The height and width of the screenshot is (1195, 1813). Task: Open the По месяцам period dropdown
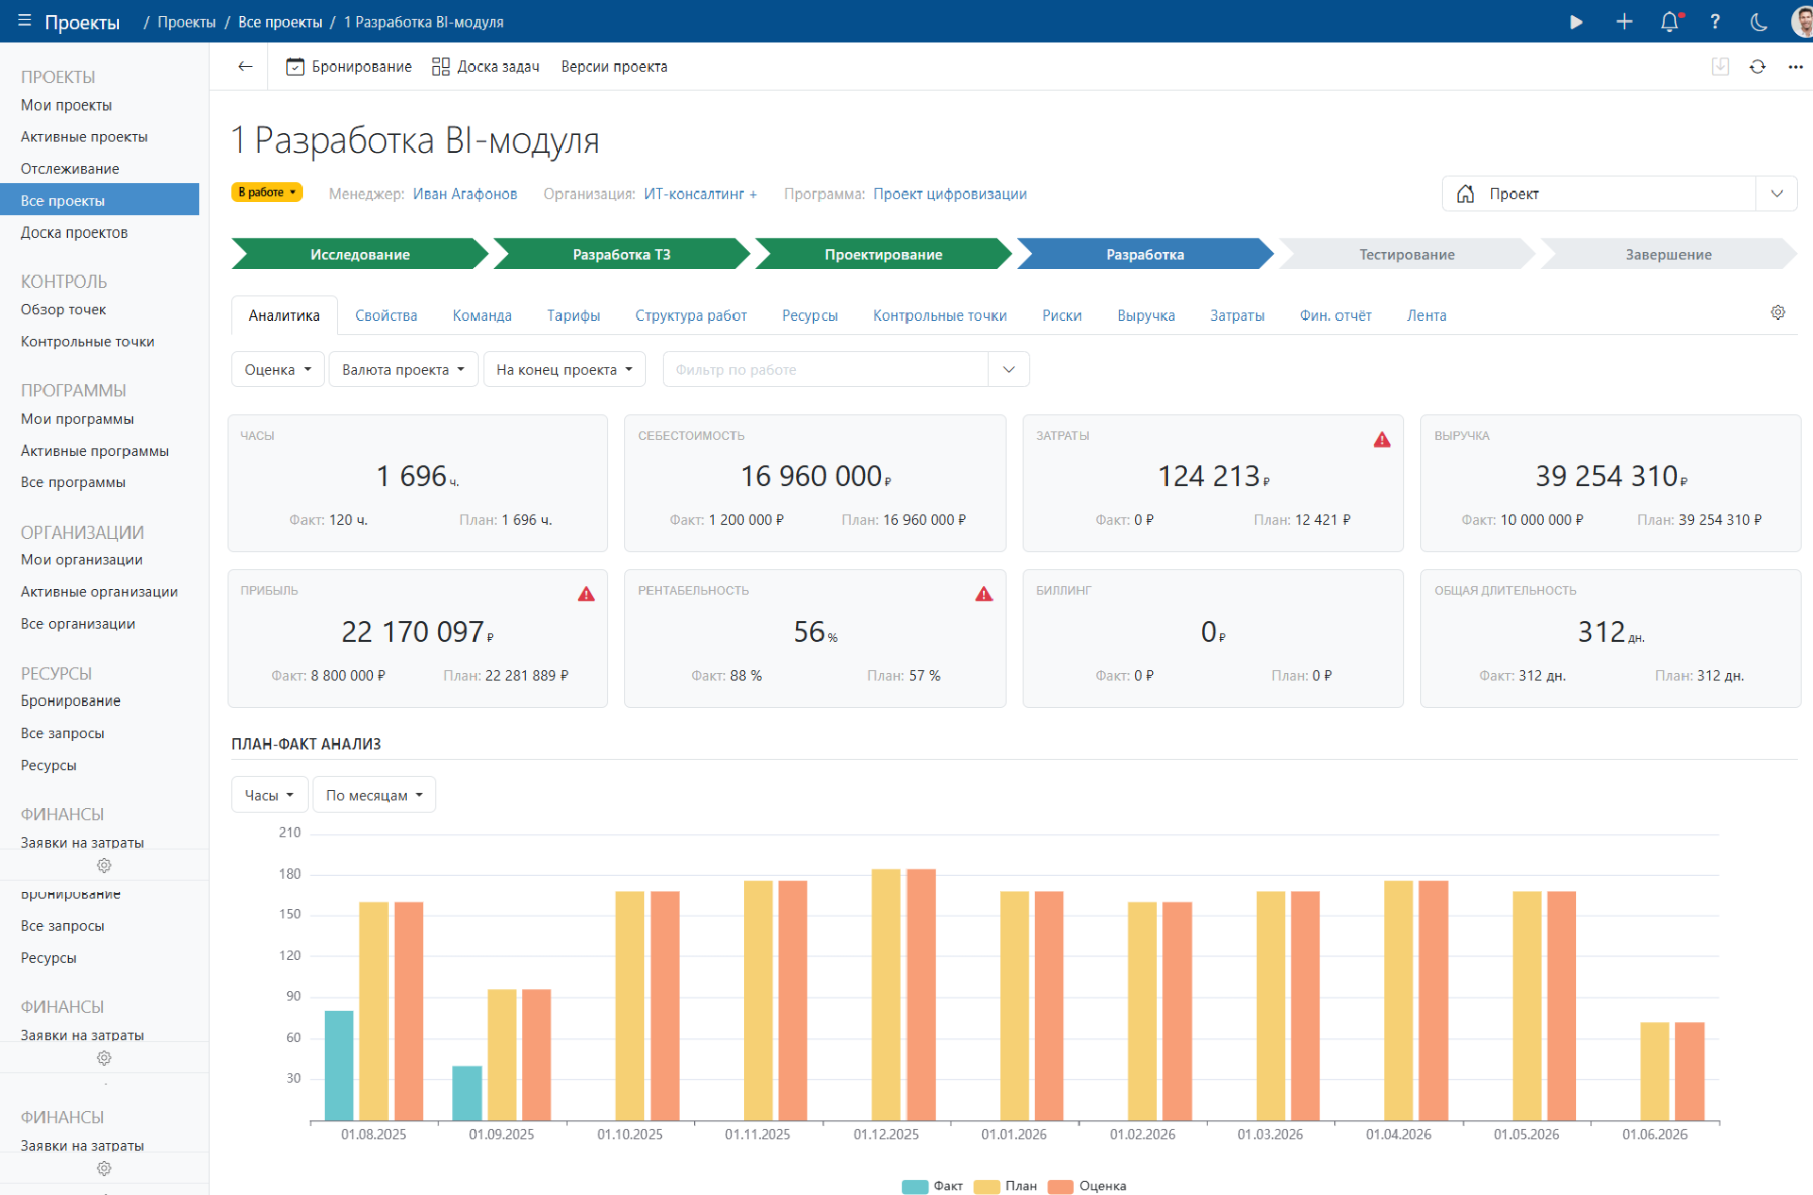pos(374,796)
